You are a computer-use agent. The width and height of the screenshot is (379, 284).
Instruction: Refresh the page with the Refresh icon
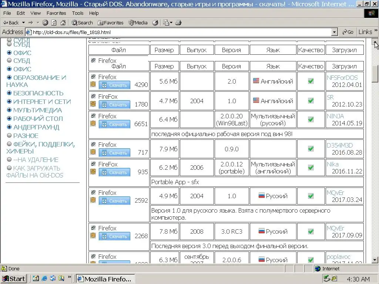coord(54,23)
